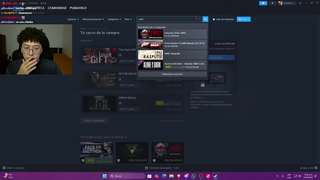Click Eliminar for In The Facade
This screenshot has height=180, width=320.
[177, 85]
